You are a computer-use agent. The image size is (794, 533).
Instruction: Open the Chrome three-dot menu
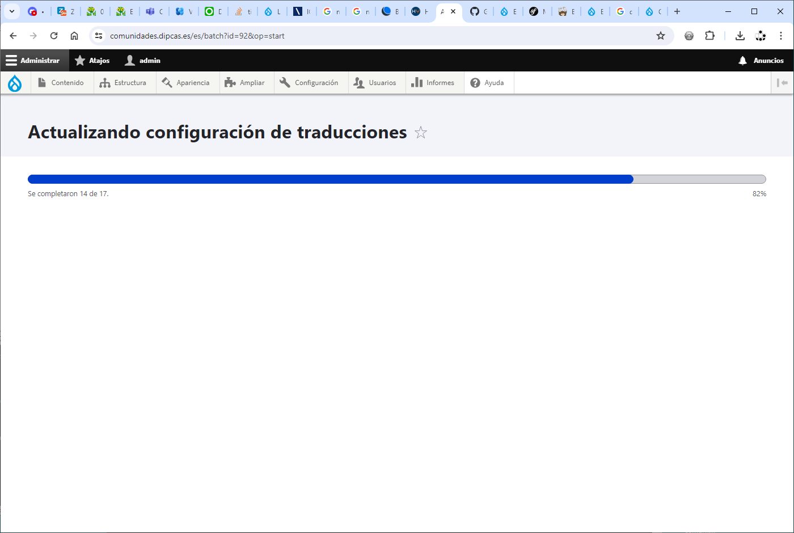(781, 36)
